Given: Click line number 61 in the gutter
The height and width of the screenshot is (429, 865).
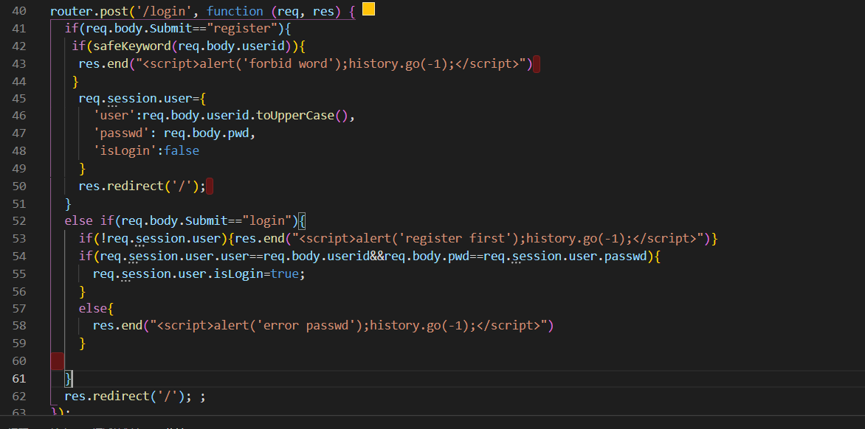Looking at the screenshot, I should [x=18, y=379].
